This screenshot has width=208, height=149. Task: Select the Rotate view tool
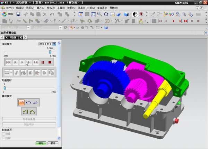[x=106, y=14]
